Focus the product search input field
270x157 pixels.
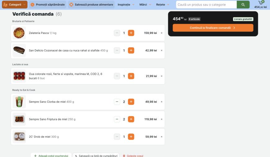click(206, 5)
